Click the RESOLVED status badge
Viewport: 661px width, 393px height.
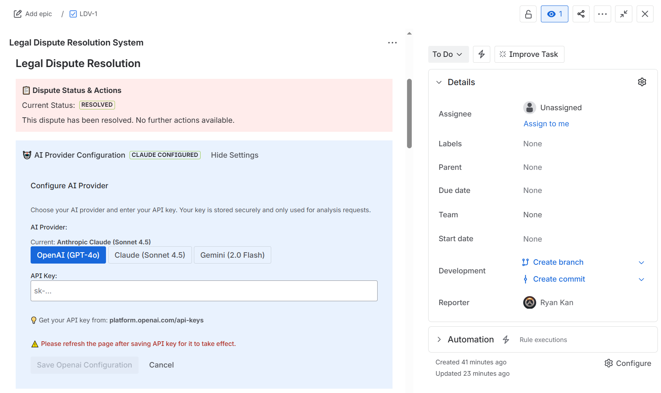(x=97, y=105)
